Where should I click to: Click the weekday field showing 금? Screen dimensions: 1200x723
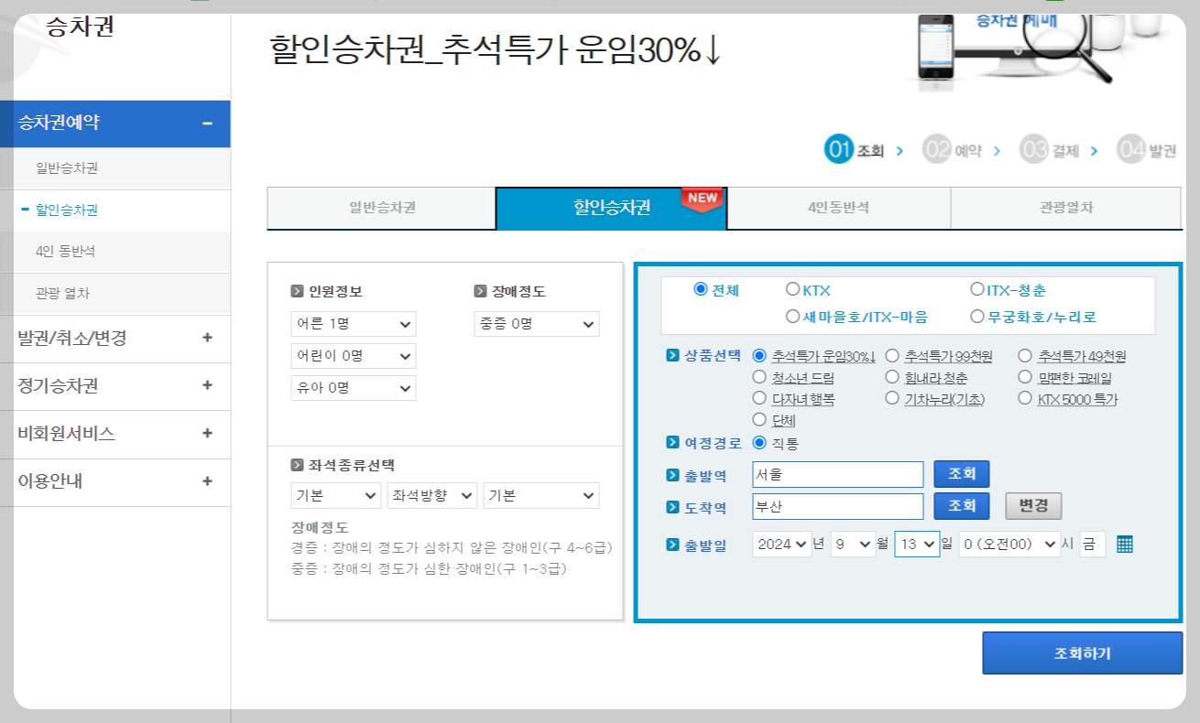[x=1093, y=544]
